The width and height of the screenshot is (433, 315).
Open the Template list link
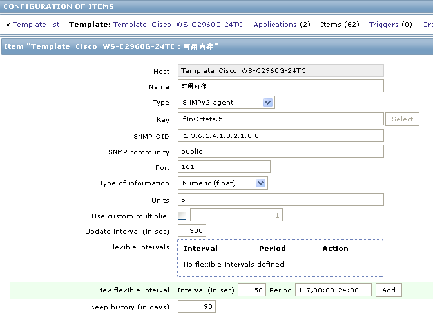[36, 25]
